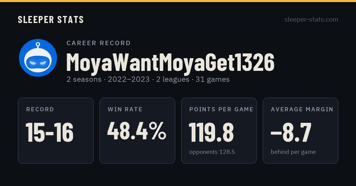Click the AVERAGE MARGIN label text
Image resolution: width=356 pixels, height=186 pixels.
pos(302,110)
